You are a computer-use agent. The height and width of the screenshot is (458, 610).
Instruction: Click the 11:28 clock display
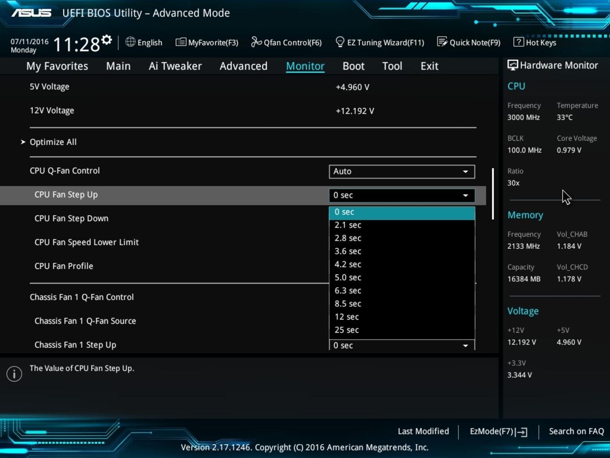[77, 45]
